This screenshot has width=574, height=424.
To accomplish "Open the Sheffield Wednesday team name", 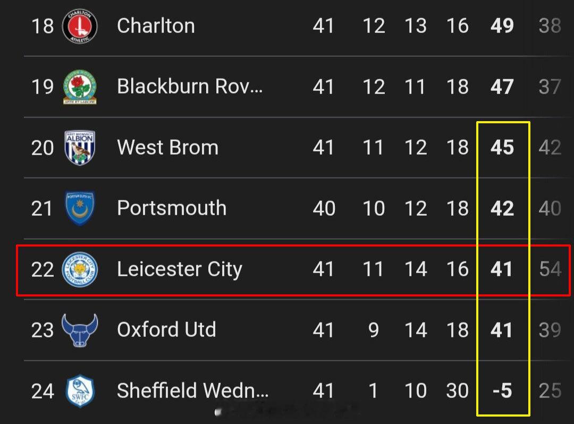I will click(192, 391).
